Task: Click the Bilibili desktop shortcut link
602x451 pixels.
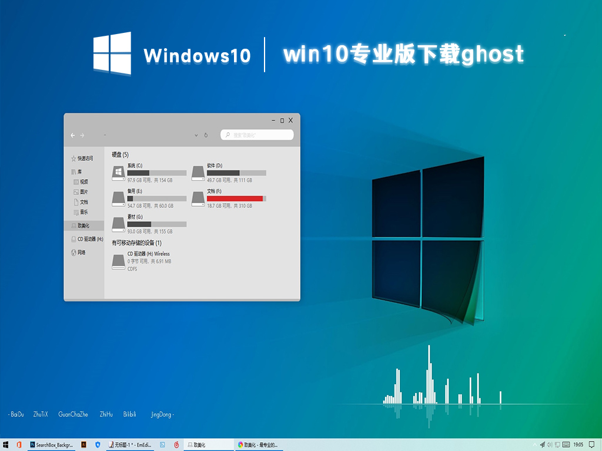Action: pos(129,415)
